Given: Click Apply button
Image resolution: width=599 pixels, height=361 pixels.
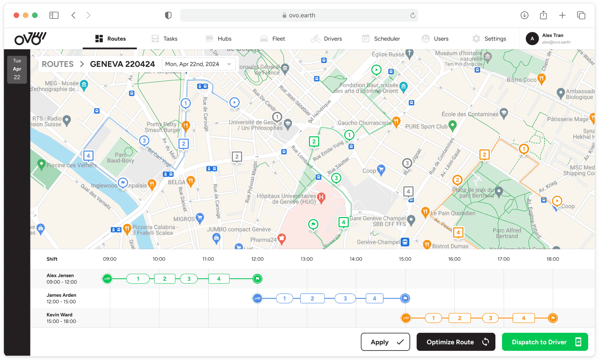Looking at the screenshot, I should tap(385, 342).
